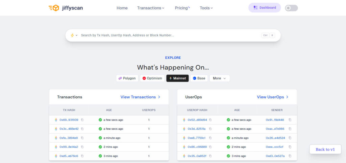Focus the search by Tx Hash input field
Viewport: 346px width, 163px height.
170,35
